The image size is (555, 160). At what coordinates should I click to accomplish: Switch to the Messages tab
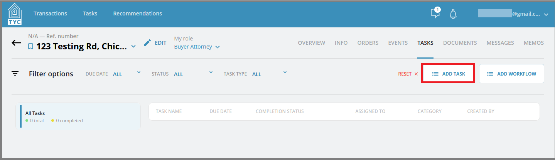[500, 43]
